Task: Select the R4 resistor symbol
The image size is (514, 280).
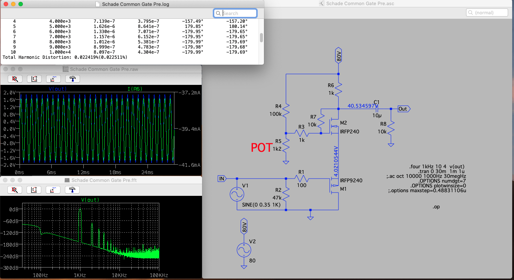Action: point(286,111)
